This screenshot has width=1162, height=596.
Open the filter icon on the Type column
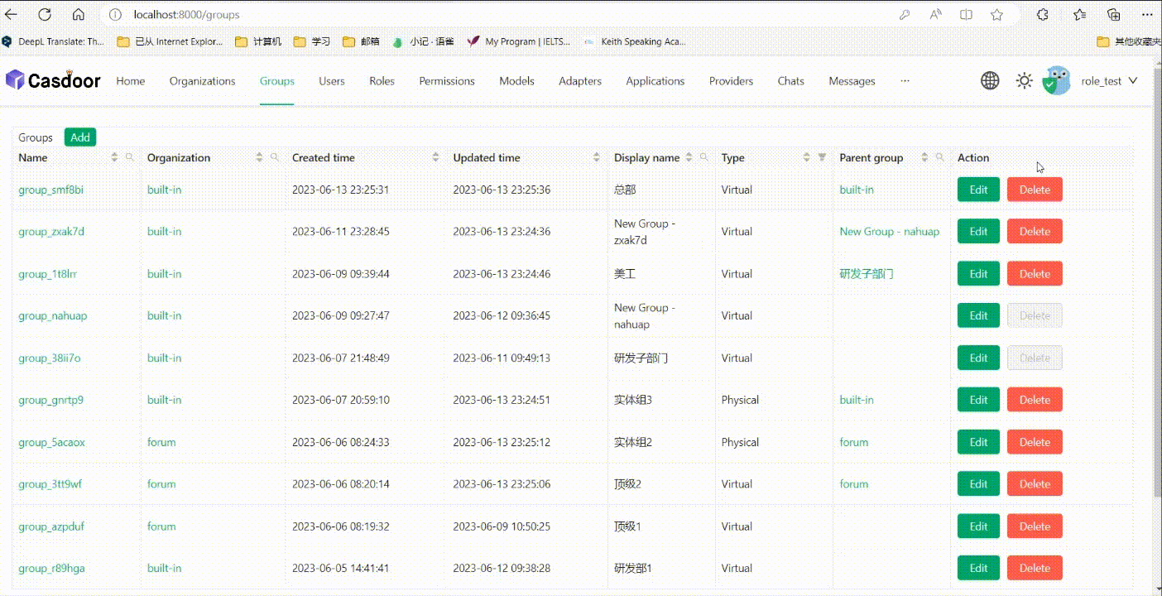pyautogui.click(x=821, y=157)
